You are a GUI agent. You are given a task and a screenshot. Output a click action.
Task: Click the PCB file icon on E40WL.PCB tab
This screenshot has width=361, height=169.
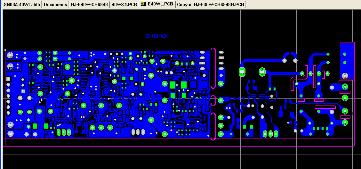(x=143, y=4)
